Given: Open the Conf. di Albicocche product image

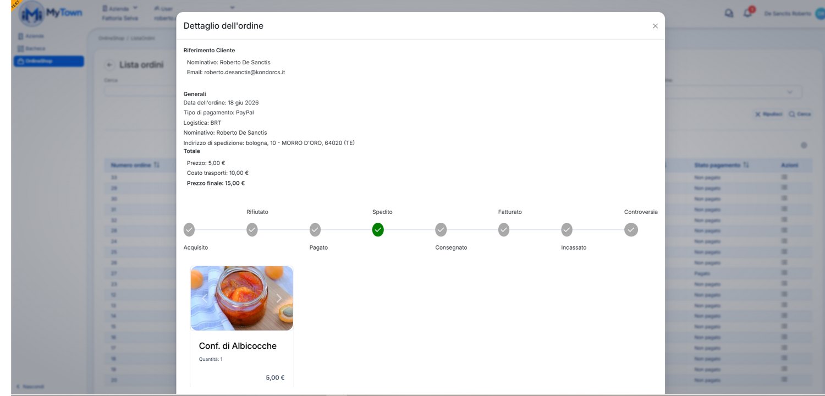Looking at the screenshot, I should 242,298.
